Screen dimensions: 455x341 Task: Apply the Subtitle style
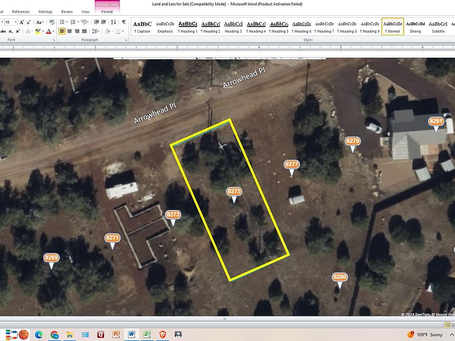coord(438,27)
